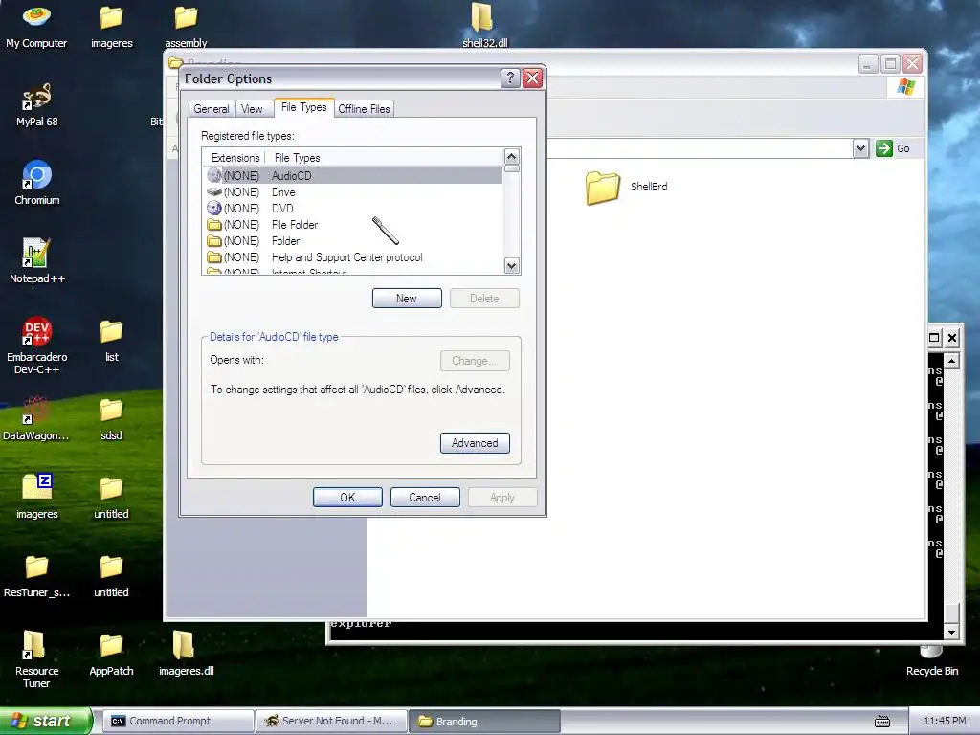The width and height of the screenshot is (980, 735).
Task: Select Help and Support Center protocol row
Action: (x=353, y=256)
